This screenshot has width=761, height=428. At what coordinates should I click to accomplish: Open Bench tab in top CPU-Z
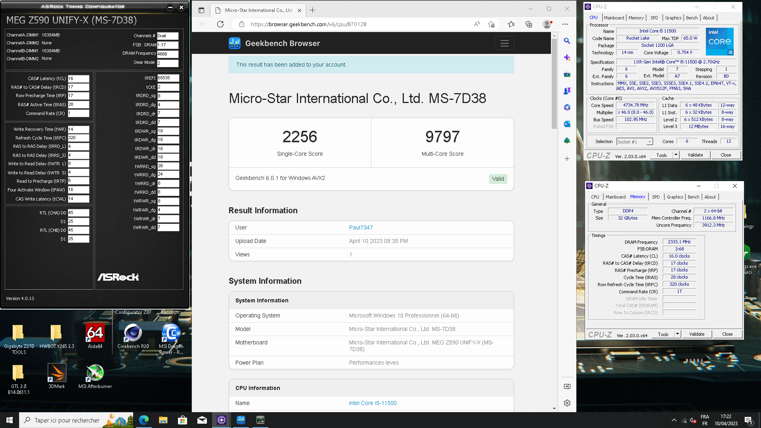tap(692, 18)
